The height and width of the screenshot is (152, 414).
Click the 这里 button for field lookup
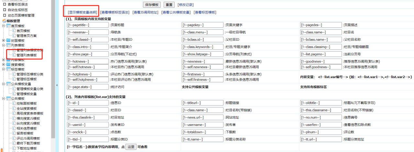click(131, 147)
